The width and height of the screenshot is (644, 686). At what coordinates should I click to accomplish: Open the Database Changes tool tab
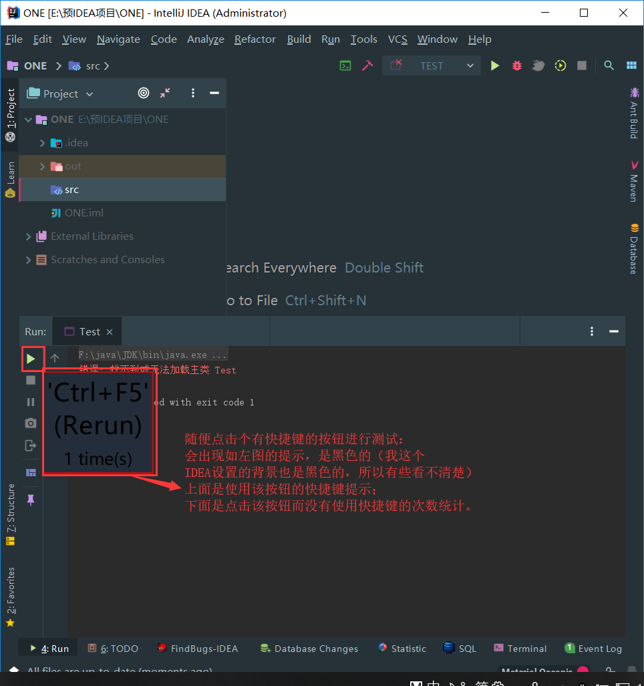(309, 649)
